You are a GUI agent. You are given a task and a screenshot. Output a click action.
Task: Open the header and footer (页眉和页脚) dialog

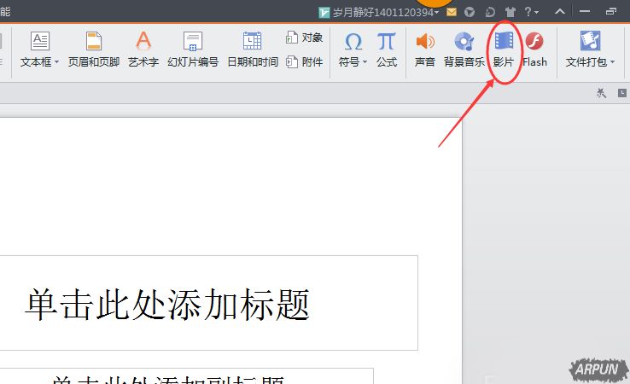click(93, 49)
